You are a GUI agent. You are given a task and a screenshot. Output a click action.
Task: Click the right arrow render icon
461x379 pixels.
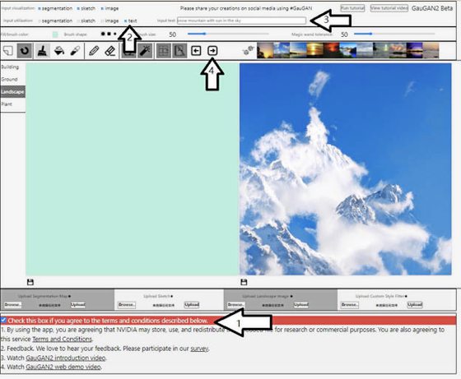point(212,51)
